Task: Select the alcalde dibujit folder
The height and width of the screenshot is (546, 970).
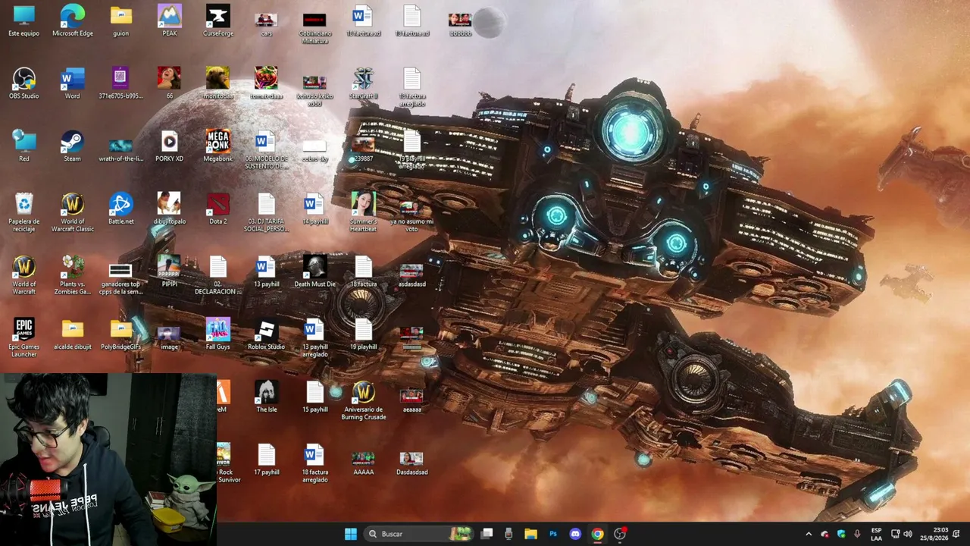Action: [x=73, y=334]
